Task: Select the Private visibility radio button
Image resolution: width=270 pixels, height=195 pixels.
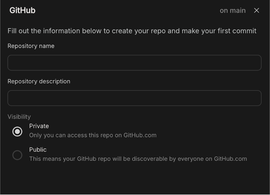Action: (x=17, y=131)
